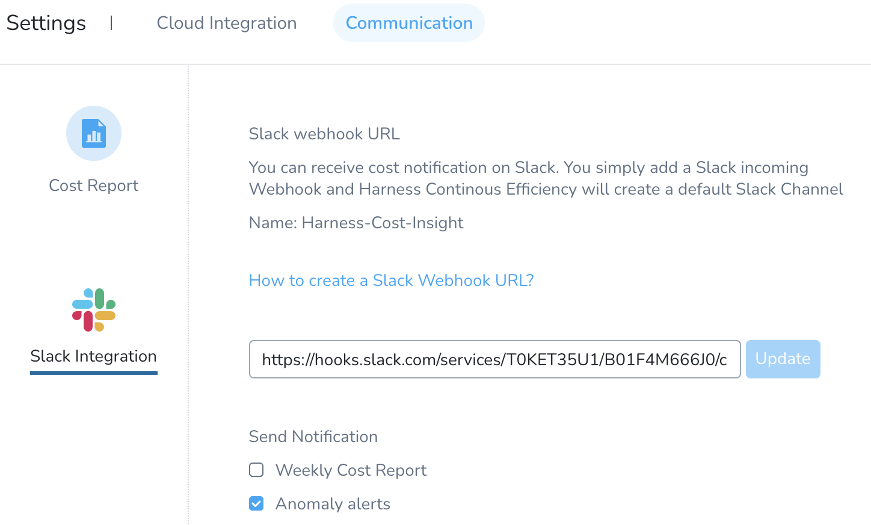Click the Name: Harness-Cost-Insight channel text

point(356,222)
